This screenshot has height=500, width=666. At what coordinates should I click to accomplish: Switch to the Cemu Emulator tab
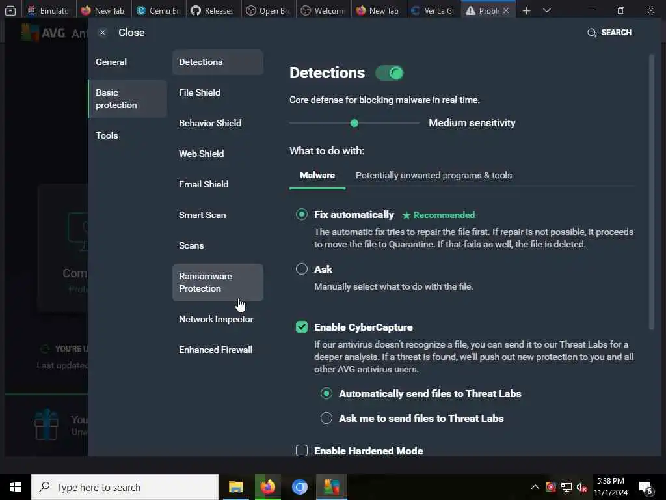(x=159, y=10)
